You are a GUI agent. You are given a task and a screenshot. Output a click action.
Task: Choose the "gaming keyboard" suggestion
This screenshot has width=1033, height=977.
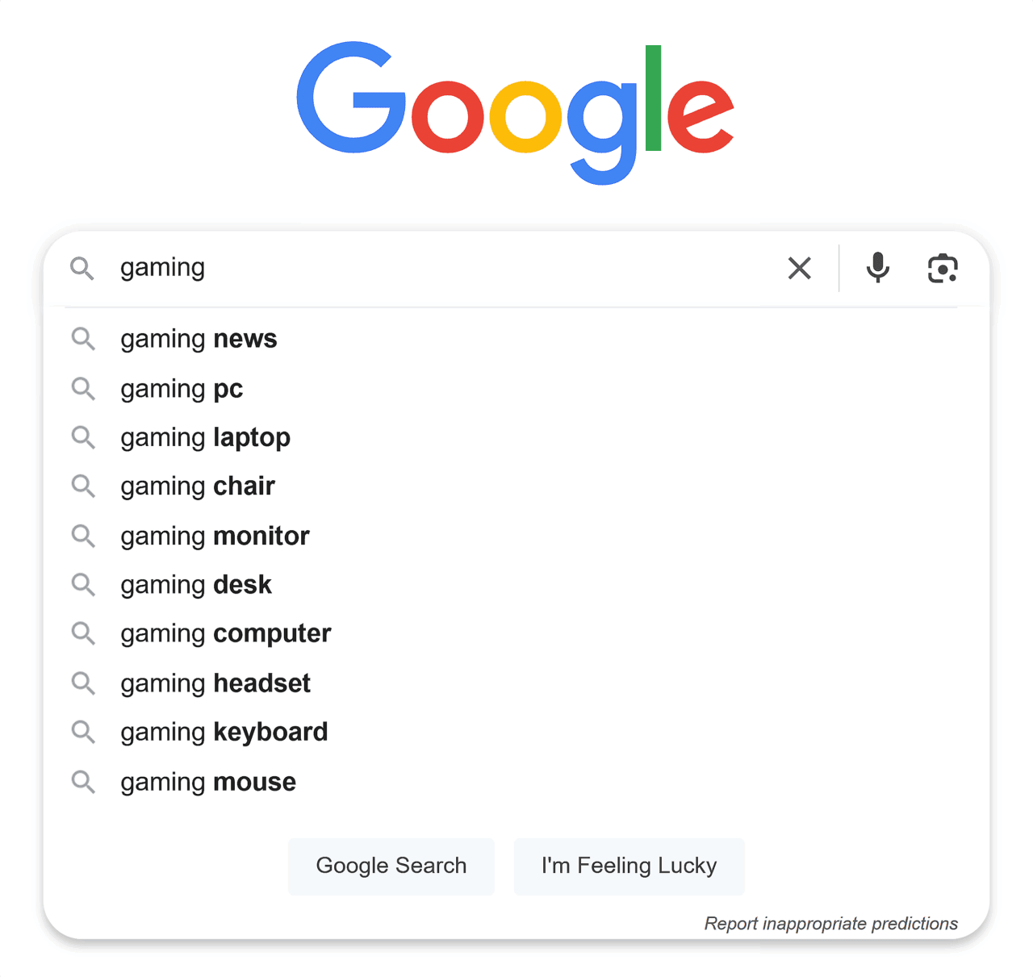click(224, 732)
